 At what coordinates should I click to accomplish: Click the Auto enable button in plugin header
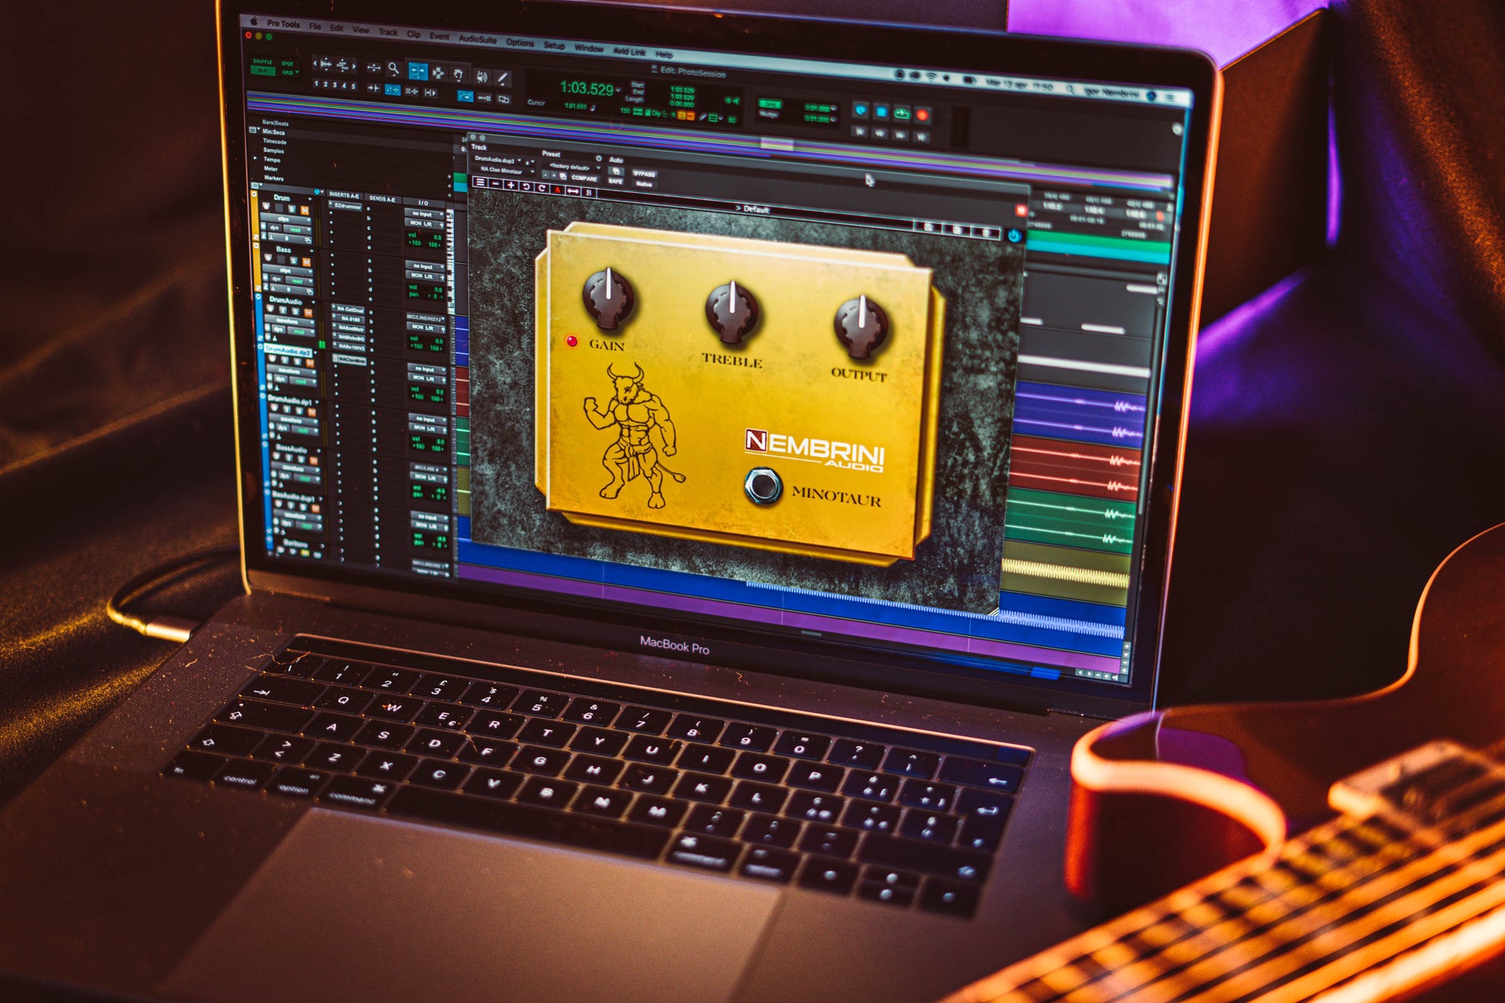[x=616, y=171]
